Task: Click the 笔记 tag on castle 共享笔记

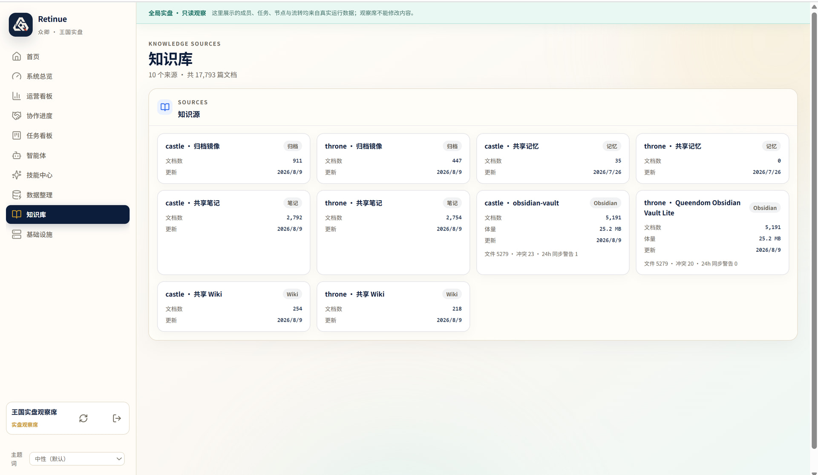Action: pyautogui.click(x=293, y=203)
